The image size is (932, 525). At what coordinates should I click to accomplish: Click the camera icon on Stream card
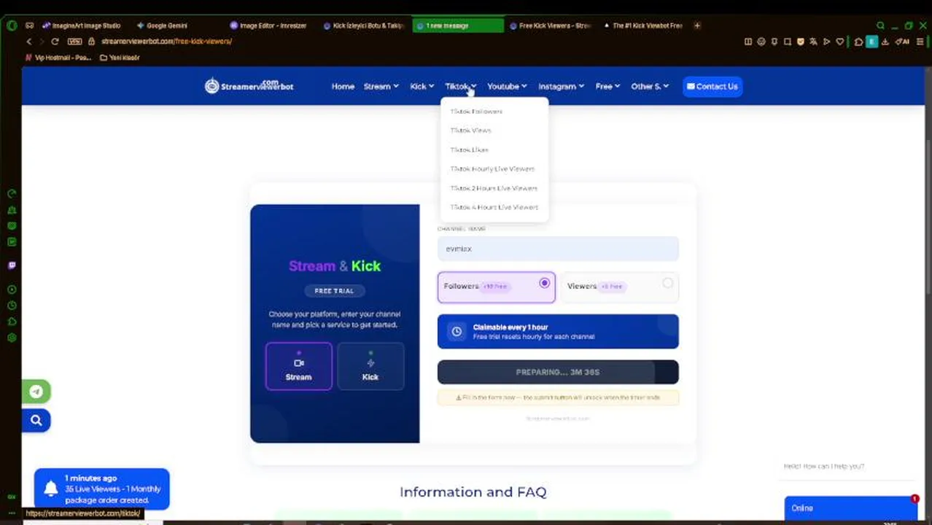point(298,362)
